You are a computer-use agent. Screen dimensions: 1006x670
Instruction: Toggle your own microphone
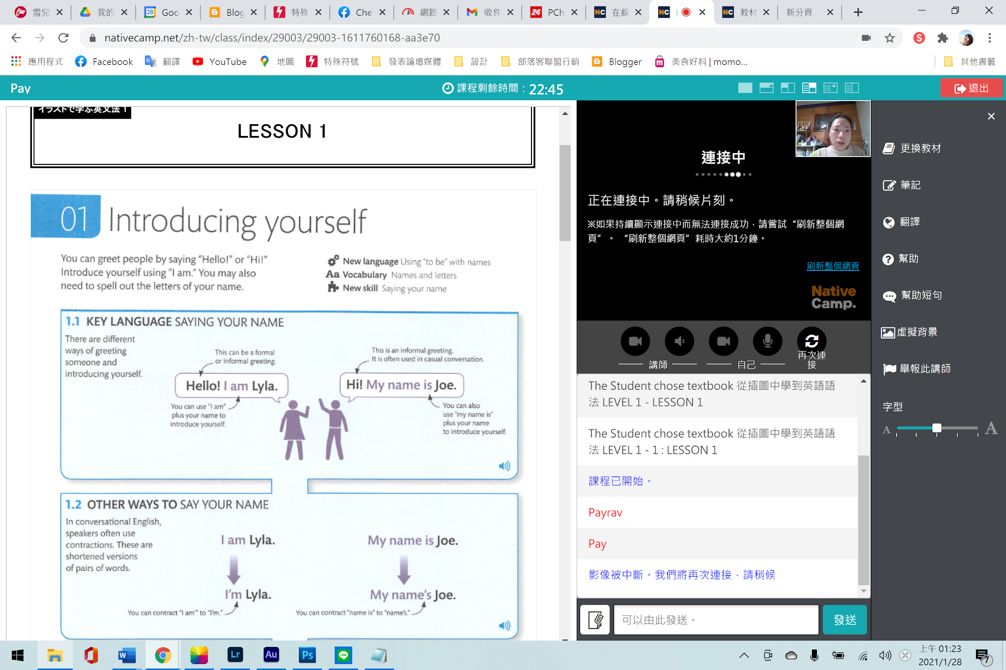pos(767,341)
